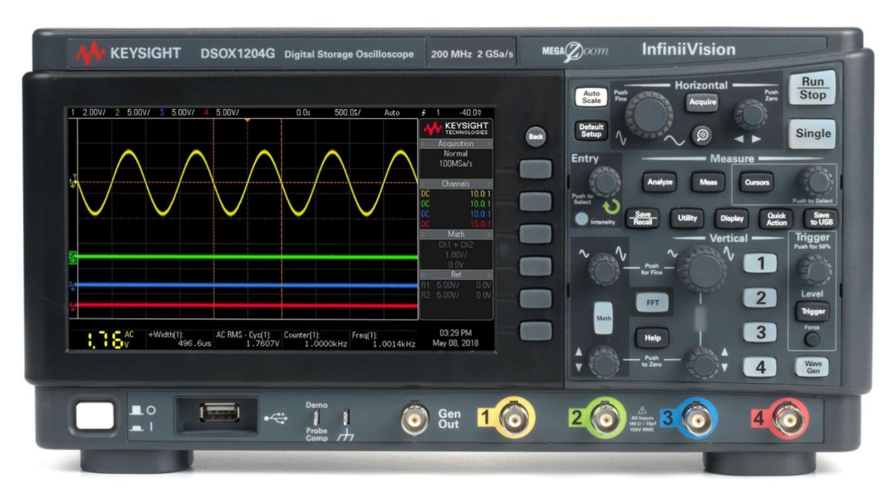The width and height of the screenshot is (895, 503).
Task: Click the '100MSa/s' sample rate text
Action: 456,163
